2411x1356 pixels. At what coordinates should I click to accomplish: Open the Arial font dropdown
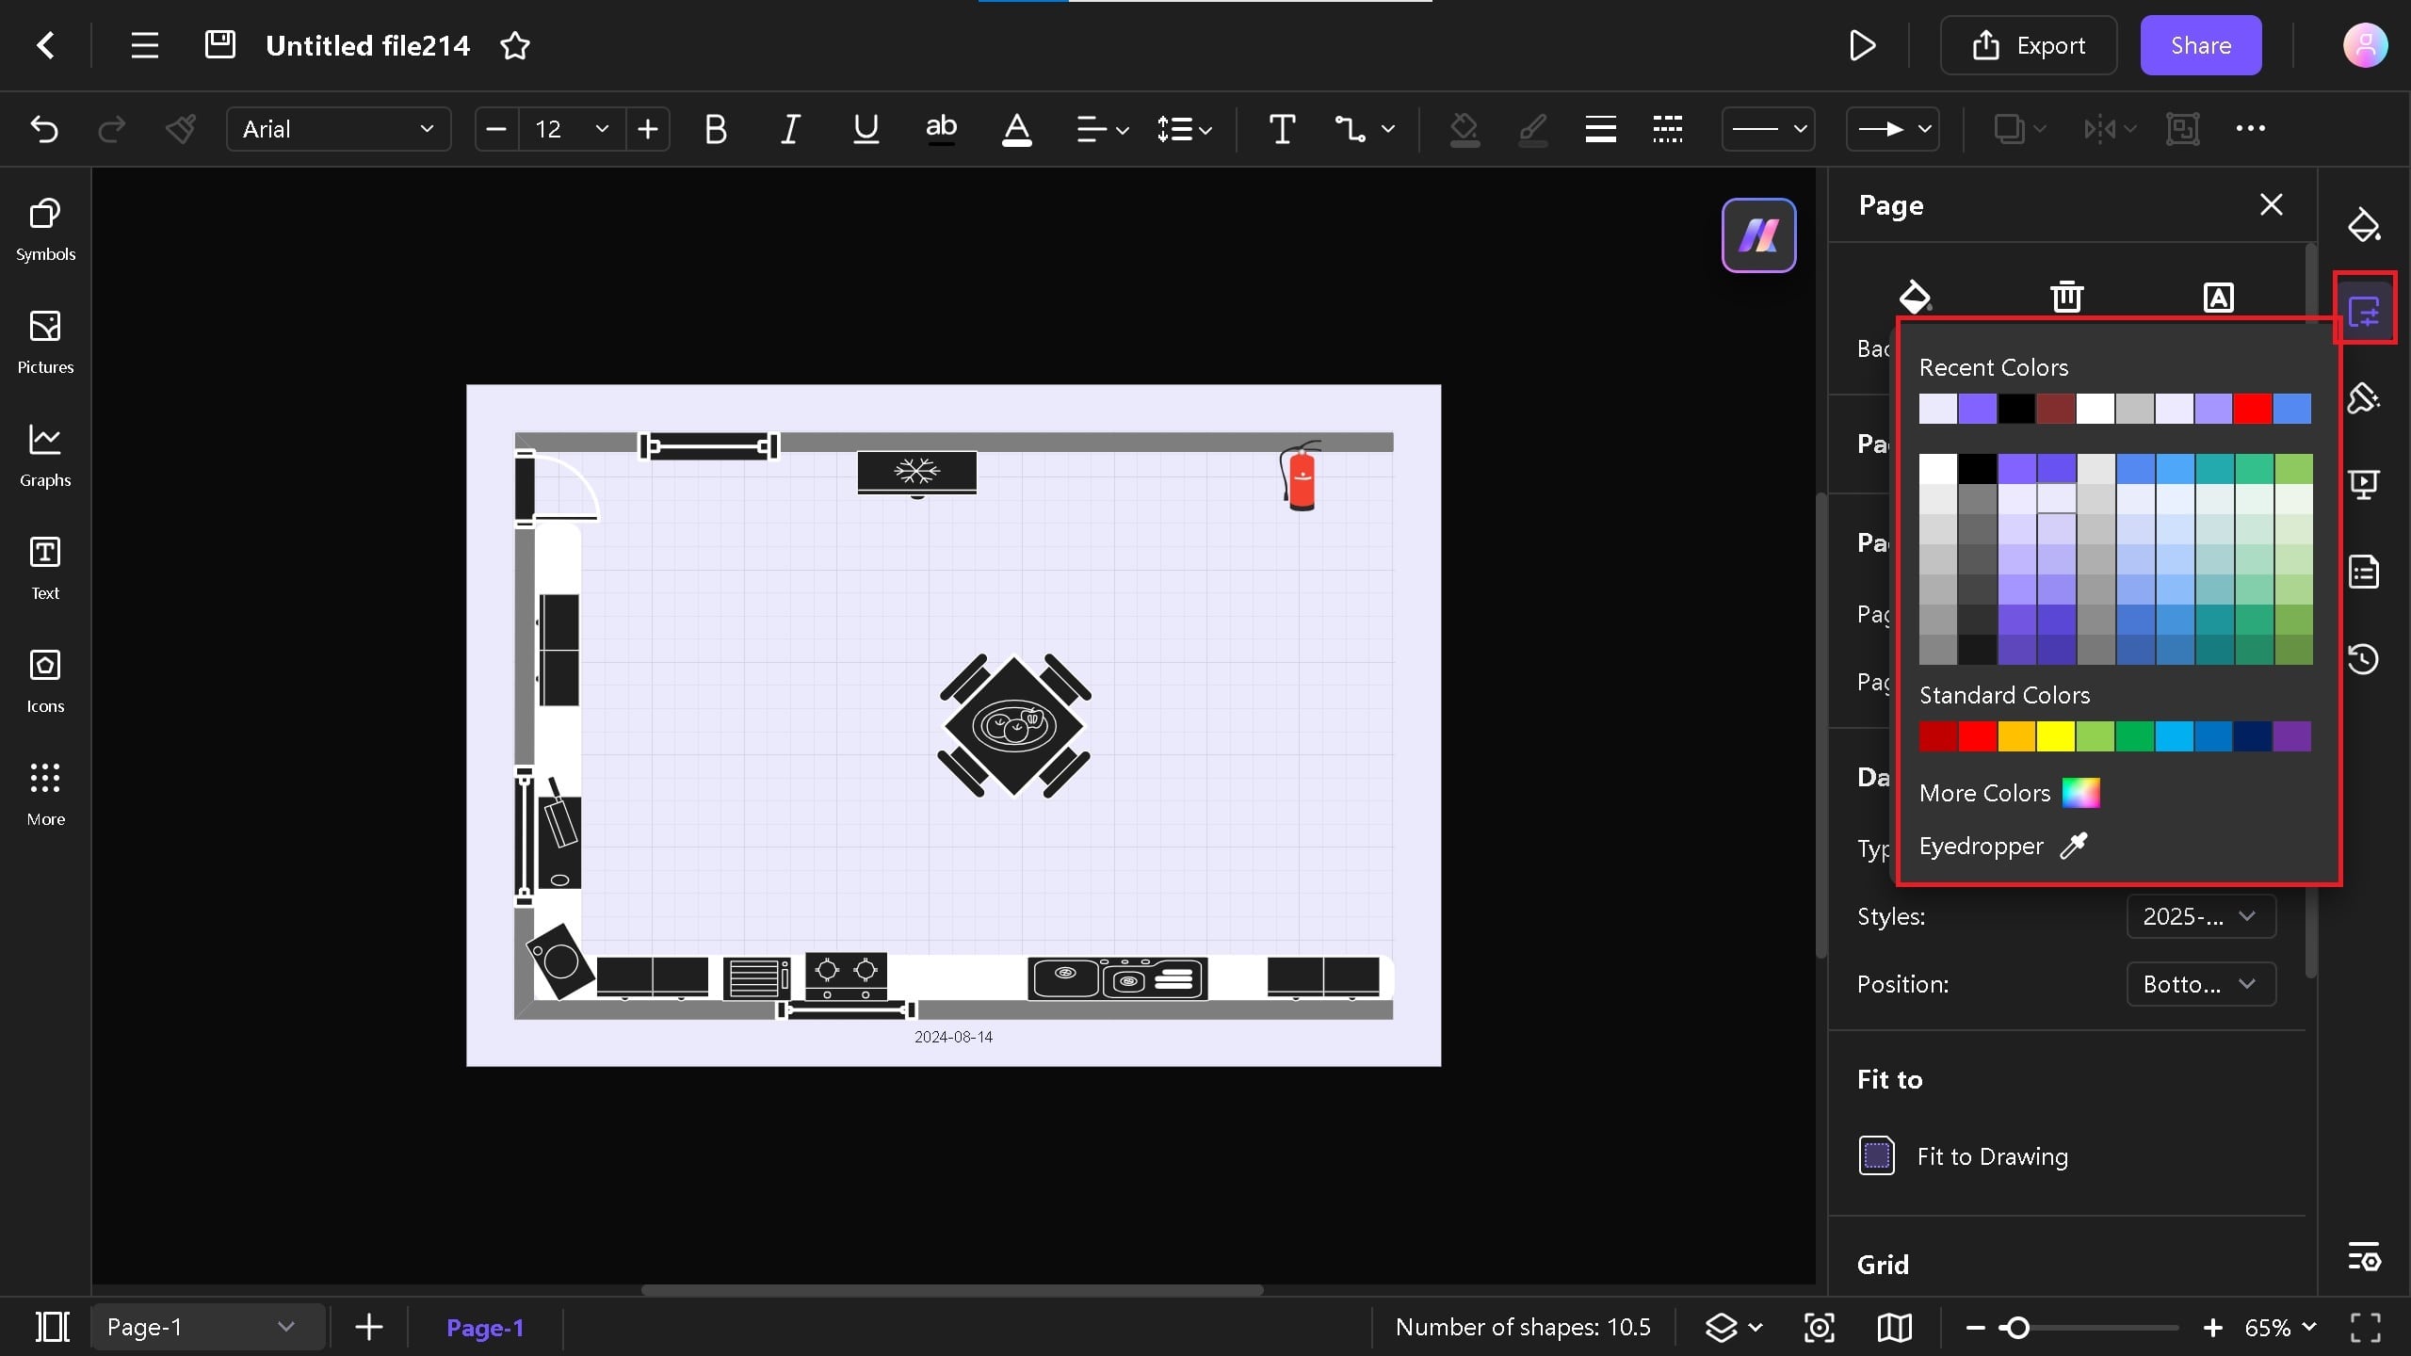tap(338, 129)
